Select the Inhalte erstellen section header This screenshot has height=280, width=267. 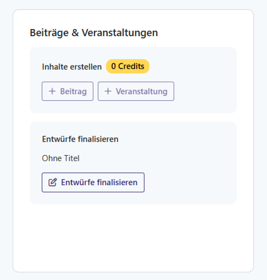(x=71, y=67)
